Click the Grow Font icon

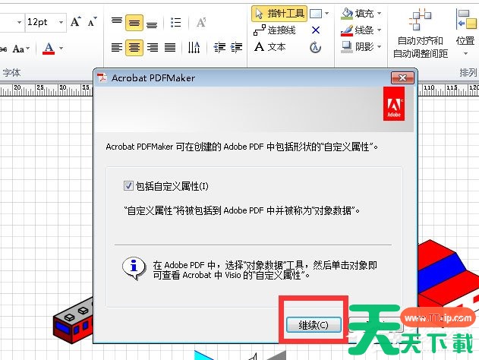coord(75,22)
